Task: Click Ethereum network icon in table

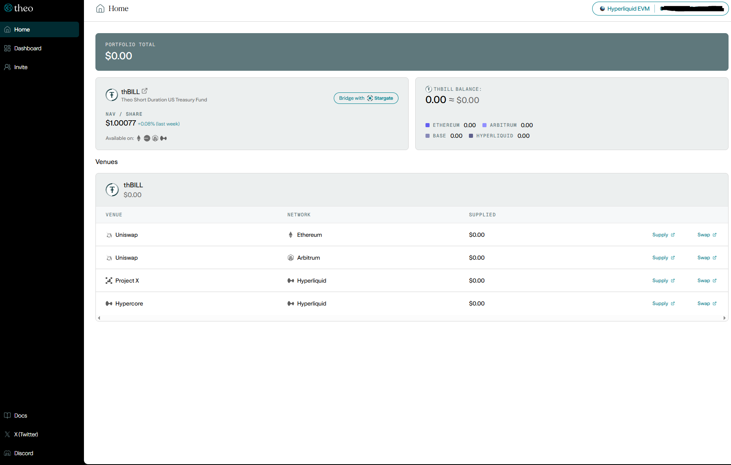Action: click(291, 235)
